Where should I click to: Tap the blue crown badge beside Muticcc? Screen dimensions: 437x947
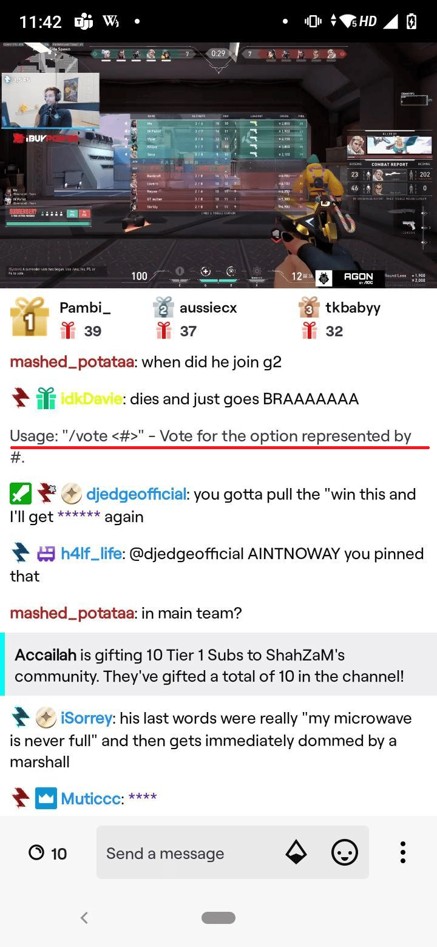(x=46, y=798)
